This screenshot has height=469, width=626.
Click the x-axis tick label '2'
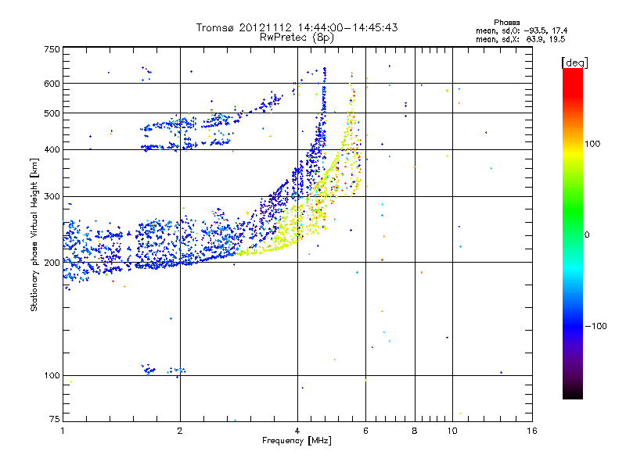180,431
